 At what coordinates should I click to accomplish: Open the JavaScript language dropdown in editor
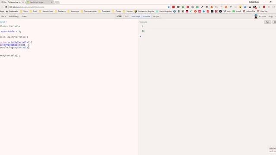(x=3, y=22)
